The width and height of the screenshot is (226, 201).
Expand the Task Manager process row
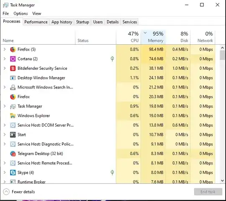pyautogui.click(x=5, y=106)
